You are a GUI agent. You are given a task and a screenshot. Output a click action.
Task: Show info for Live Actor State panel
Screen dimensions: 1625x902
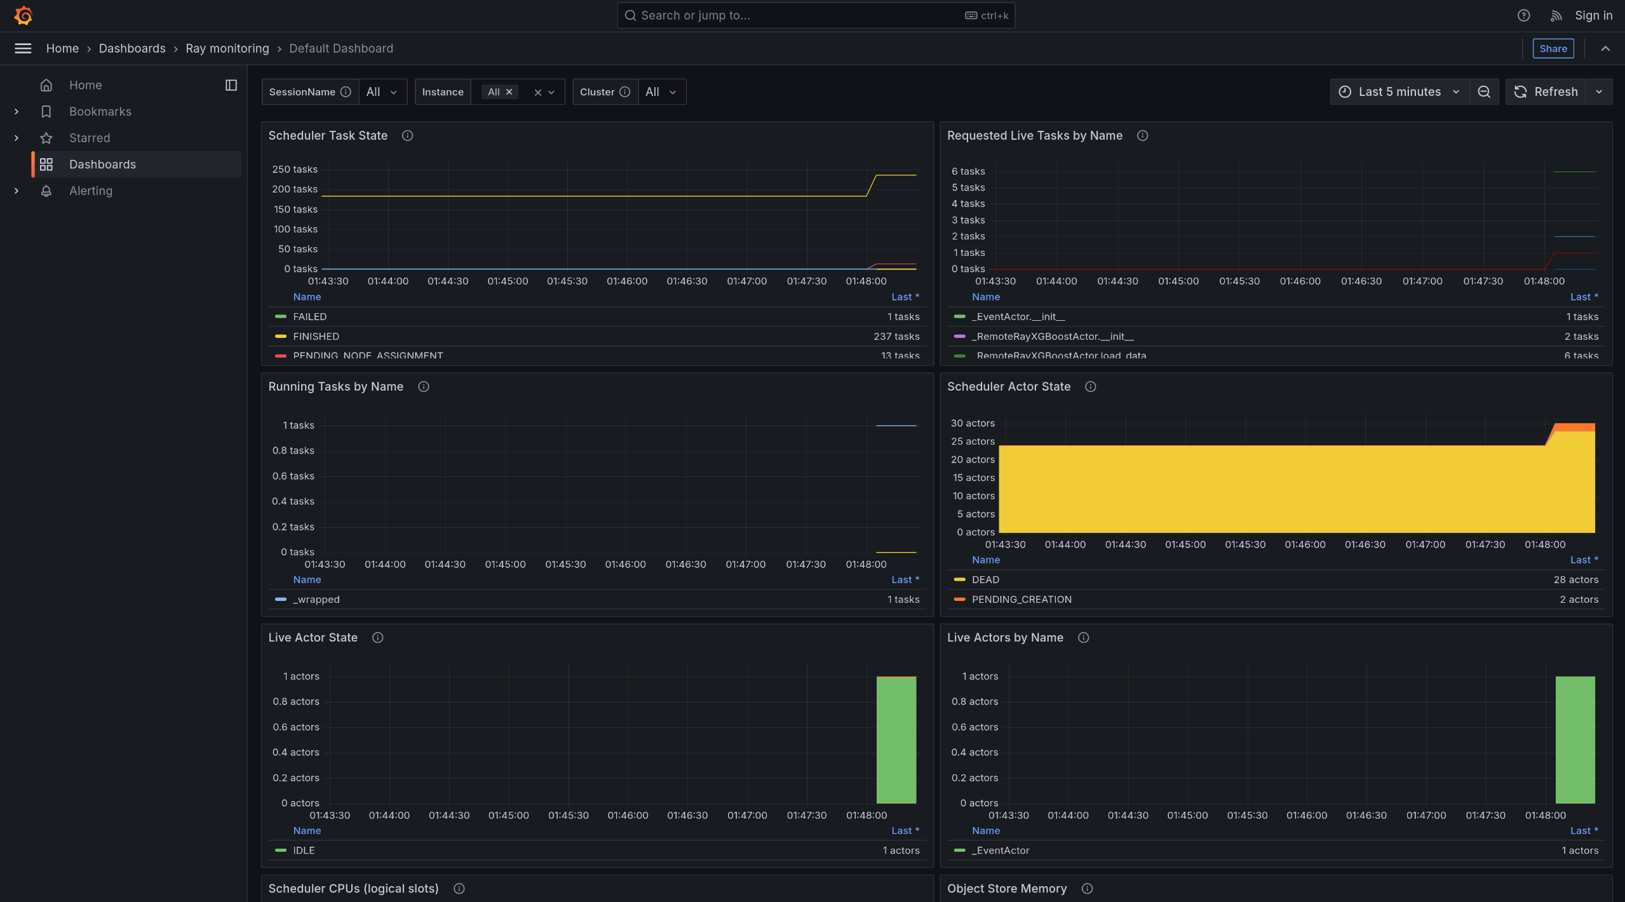click(x=378, y=637)
